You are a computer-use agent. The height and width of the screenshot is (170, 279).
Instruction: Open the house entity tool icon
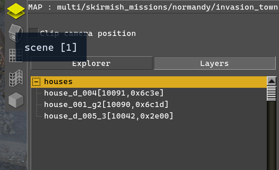(16, 33)
